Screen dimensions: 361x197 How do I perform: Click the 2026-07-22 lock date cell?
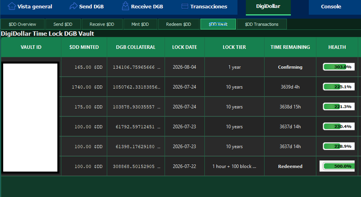[184, 166]
